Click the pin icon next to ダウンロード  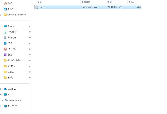30,32
